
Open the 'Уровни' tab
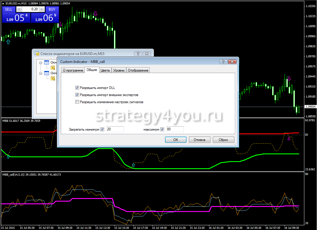[119, 70]
